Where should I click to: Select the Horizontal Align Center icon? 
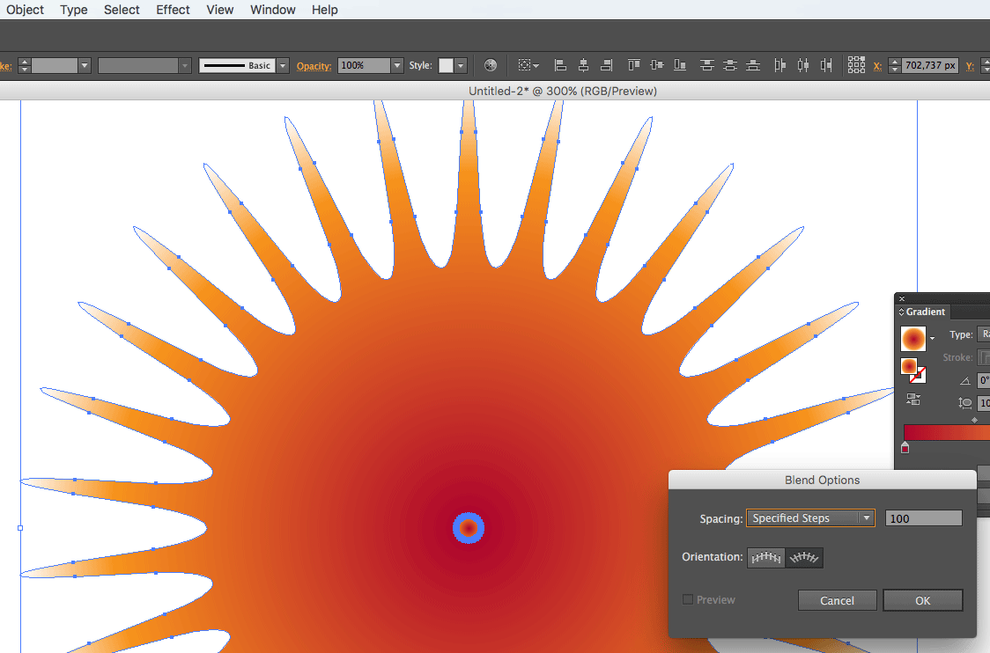[x=583, y=64]
